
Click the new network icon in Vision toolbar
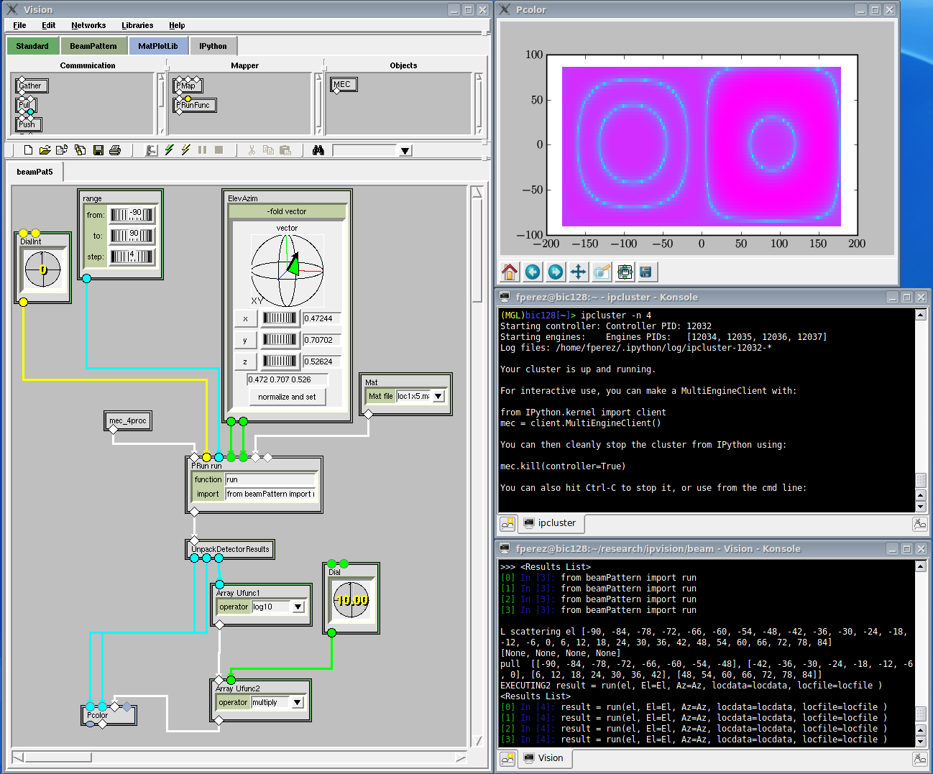point(28,150)
